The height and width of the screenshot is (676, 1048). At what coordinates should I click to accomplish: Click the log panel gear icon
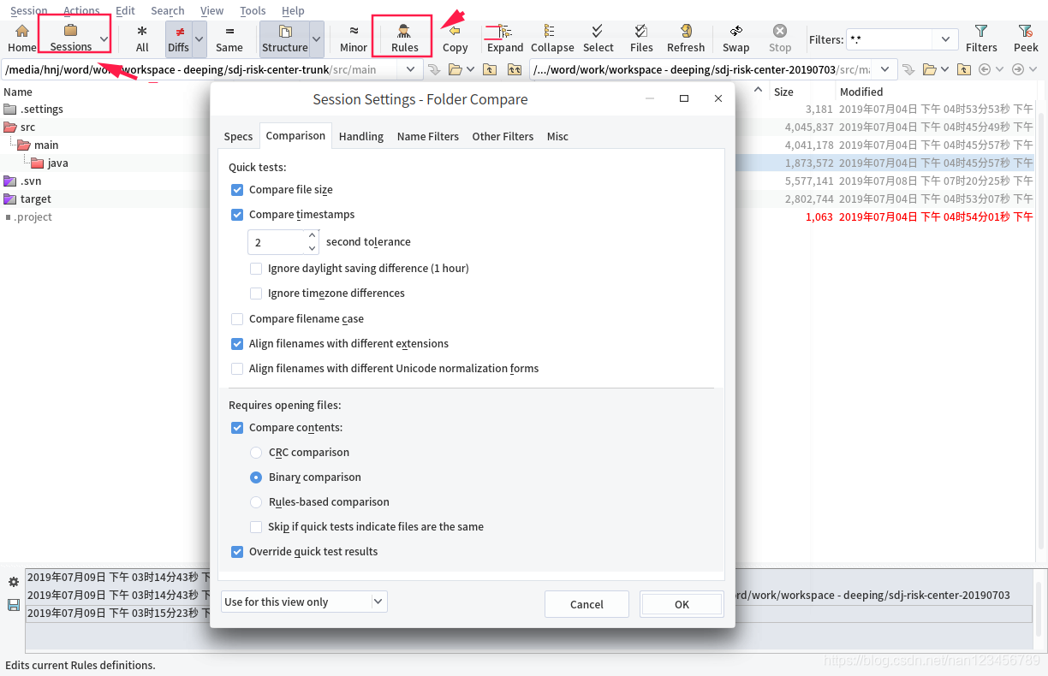click(14, 582)
